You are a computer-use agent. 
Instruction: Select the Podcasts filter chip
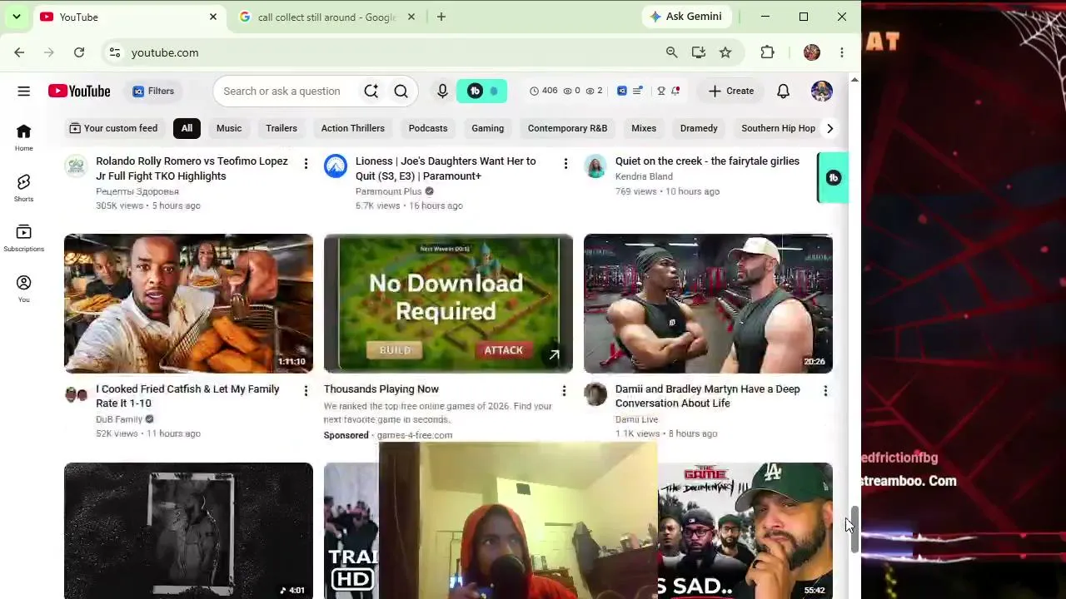(x=428, y=128)
